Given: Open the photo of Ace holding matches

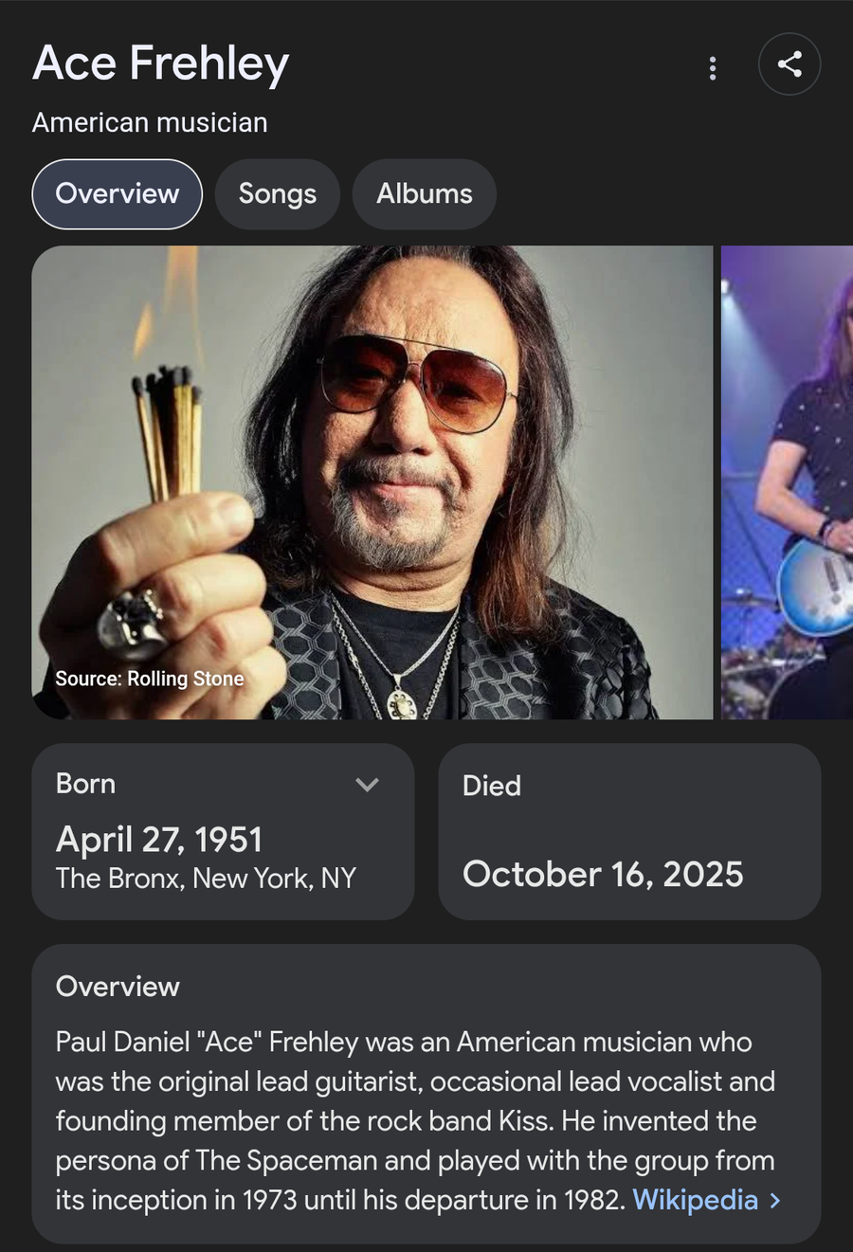Looking at the screenshot, I should tap(372, 481).
